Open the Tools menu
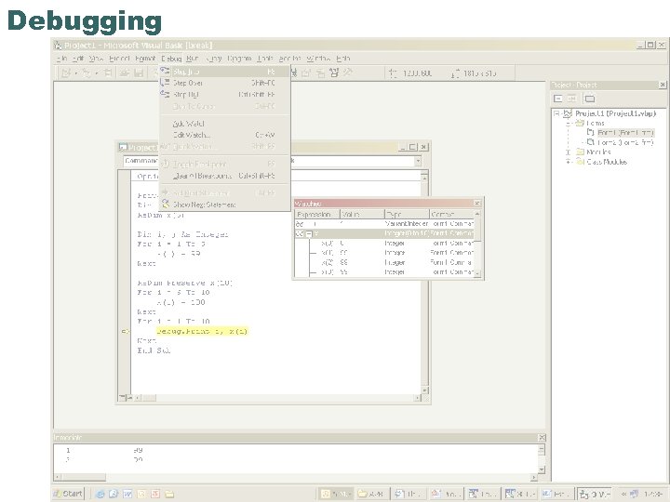 coord(265,59)
